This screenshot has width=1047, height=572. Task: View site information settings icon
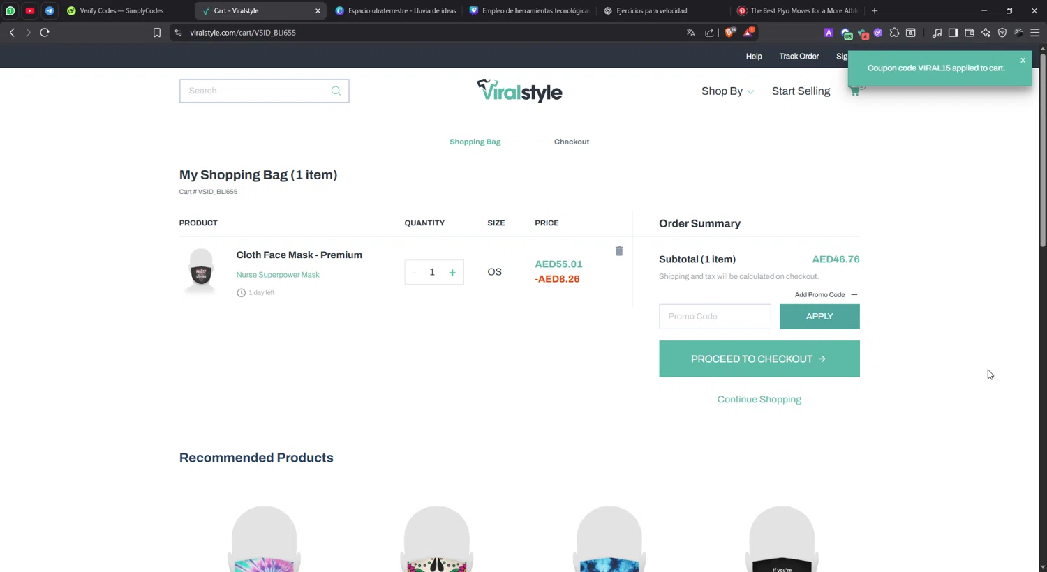pyautogui.click(x=179, y=33)
